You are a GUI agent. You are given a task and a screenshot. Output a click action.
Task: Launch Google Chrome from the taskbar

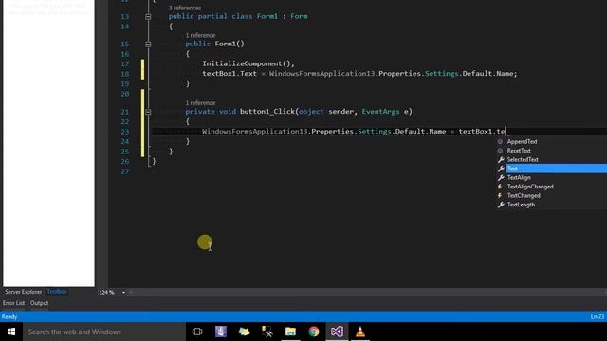[314, 332]
